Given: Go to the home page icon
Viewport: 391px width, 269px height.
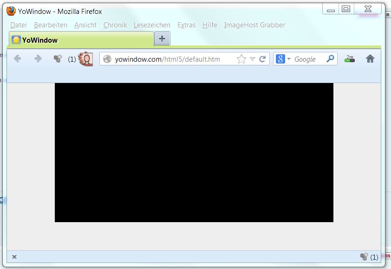Looking at the screenshot, I should (370, 59).
